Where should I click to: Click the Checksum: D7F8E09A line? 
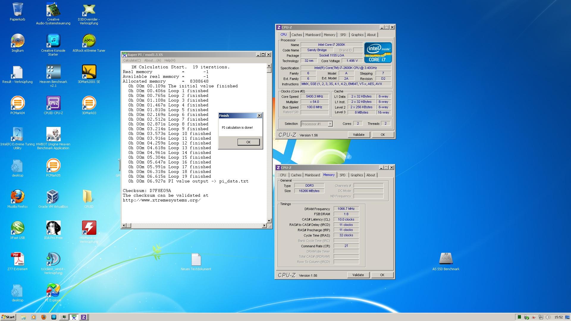pos(147,191)
